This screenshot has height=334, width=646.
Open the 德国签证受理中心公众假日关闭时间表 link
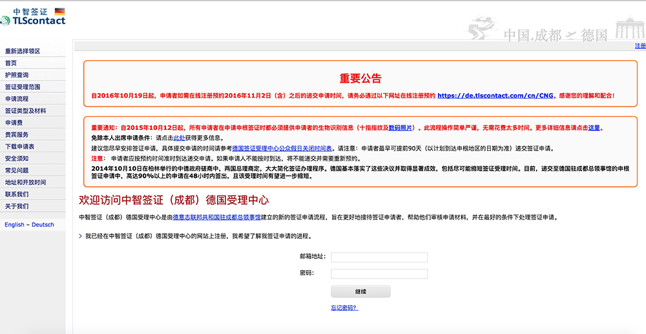[x=282, y=148]
